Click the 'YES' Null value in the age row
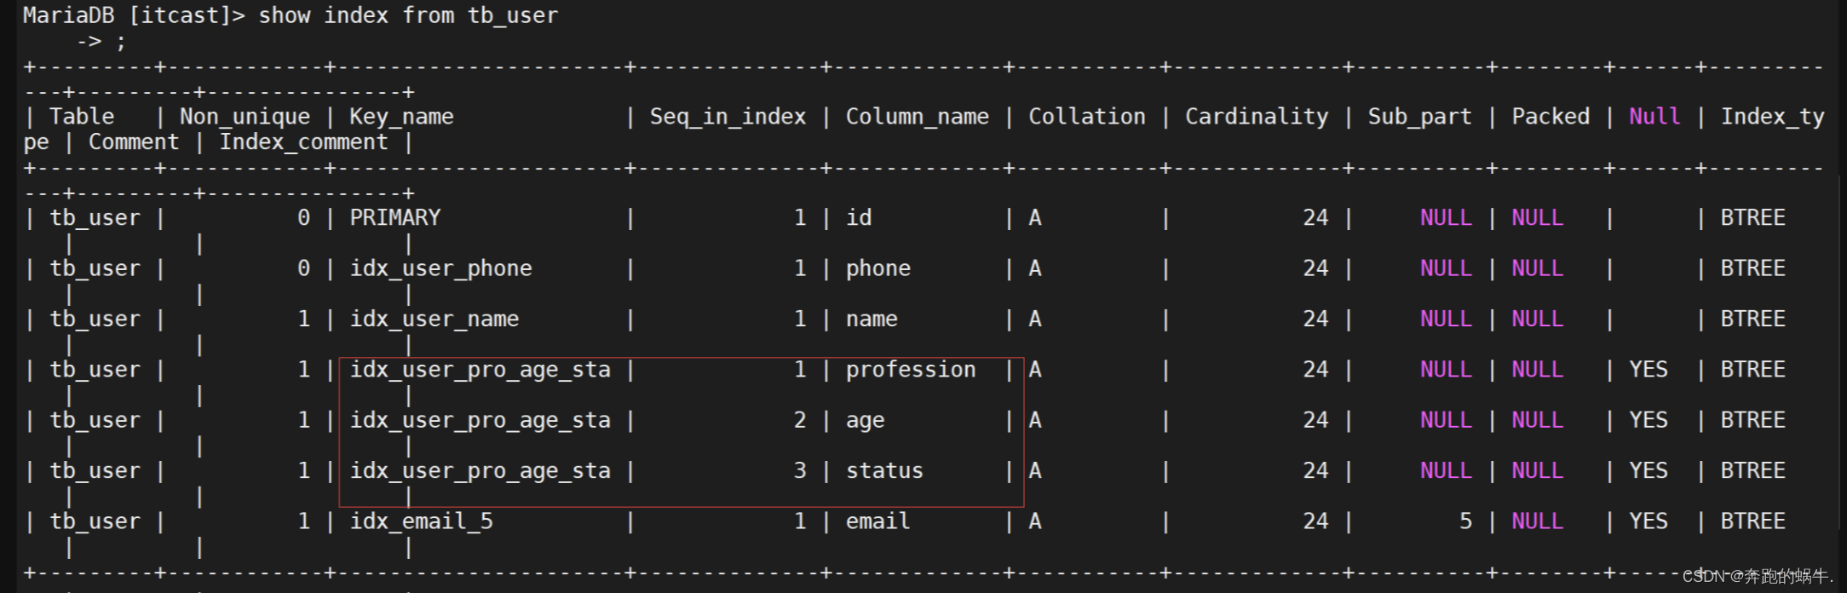Screen dimensions: 1847x593 (x=1648, y=421)
